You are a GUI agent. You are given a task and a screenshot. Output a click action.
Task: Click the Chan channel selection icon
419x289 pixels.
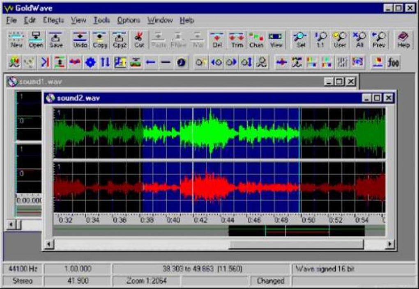tap(256, 40)
